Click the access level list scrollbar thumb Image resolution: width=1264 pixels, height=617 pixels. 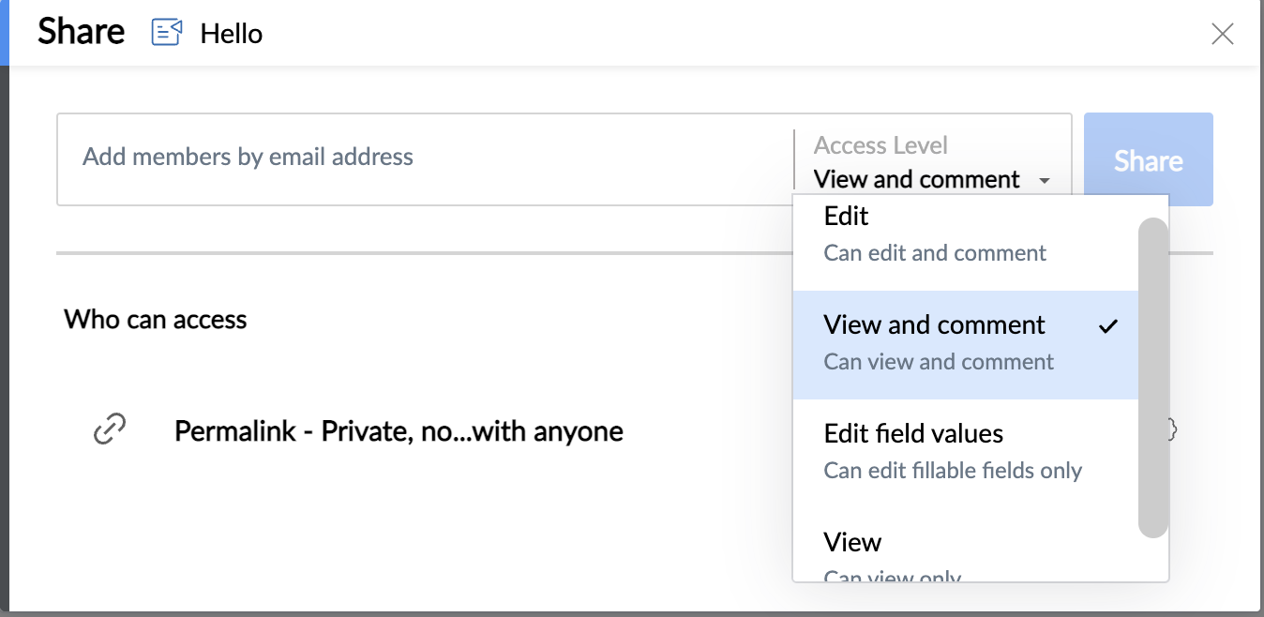[1153, 378]
